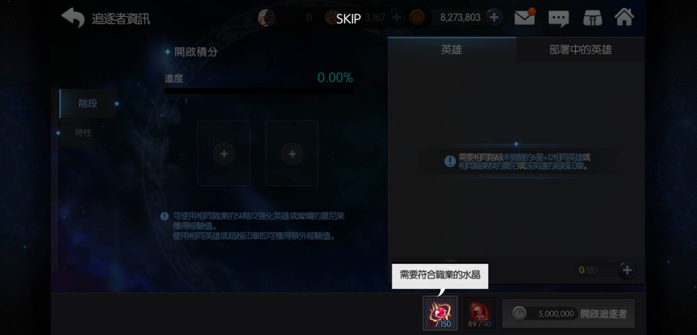Viewport: 697px width, 335px height.
Task: Switch to the 部署中的英雄 tab
Action: pyautogui.click(x=580, y=50)
